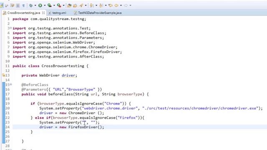Image resolution: width=267 pixels, height=150 pixels.
Task: Switch to the testng.xml tab
Action: [x=59, y=13]
